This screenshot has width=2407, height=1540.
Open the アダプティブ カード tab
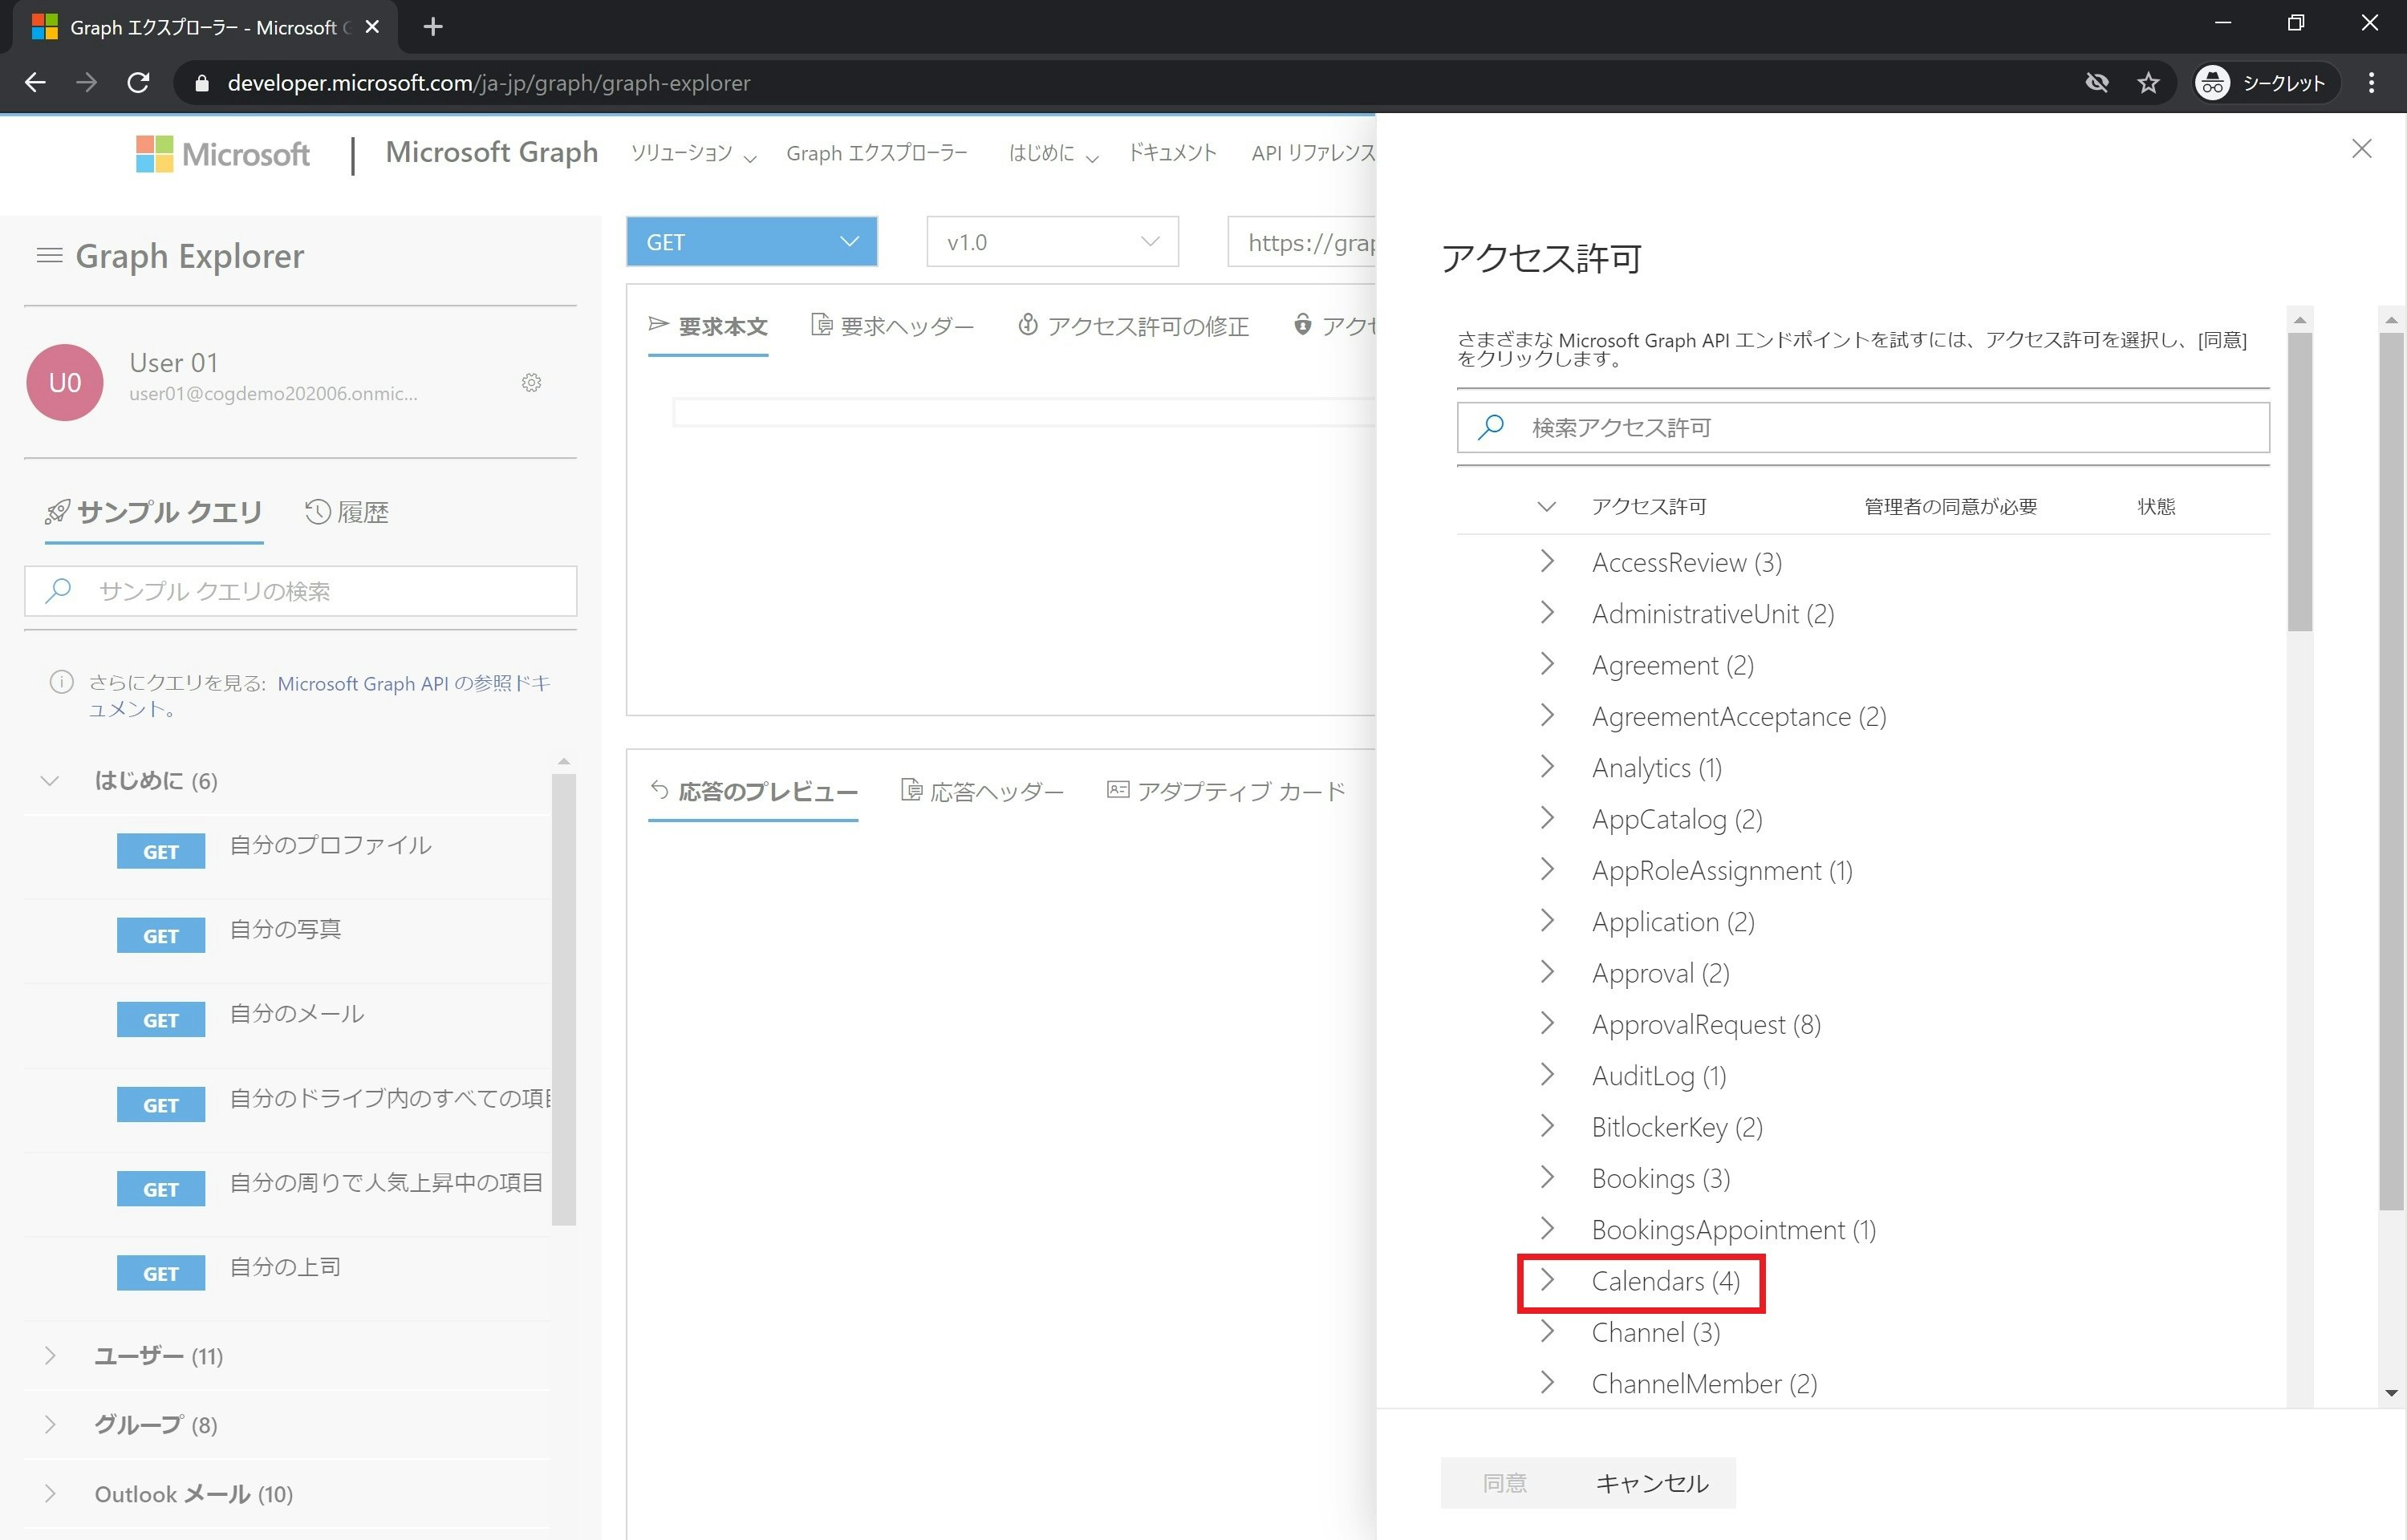1226,791
